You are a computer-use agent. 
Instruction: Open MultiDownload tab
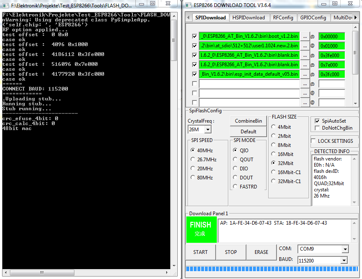click(343, 18)
